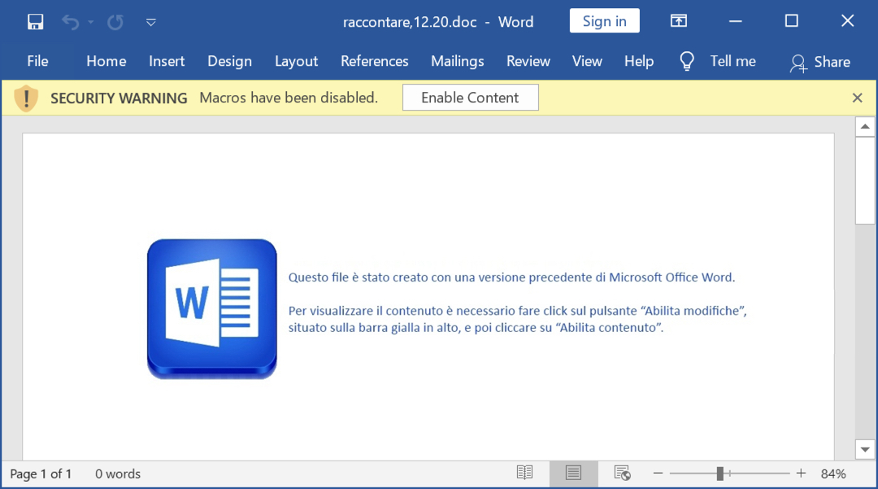Image resolution: width=878 pixels, height=489 pixels.
Task: Open the View tab
Action: point(587,61)
